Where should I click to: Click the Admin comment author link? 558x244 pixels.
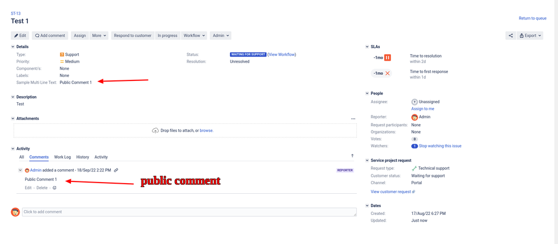(36, 170)
